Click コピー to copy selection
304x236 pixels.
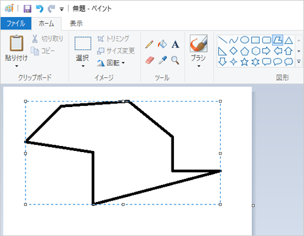click(43, 50)
